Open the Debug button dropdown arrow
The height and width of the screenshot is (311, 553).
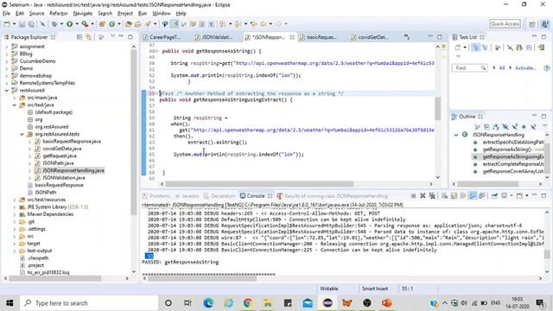pyautogui.click(x=61, y=24)
